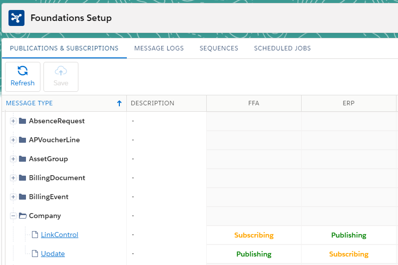This screenshot has width=398, height=265.
Task: Click the Update document icon
Action: click(x=34, y=254)
